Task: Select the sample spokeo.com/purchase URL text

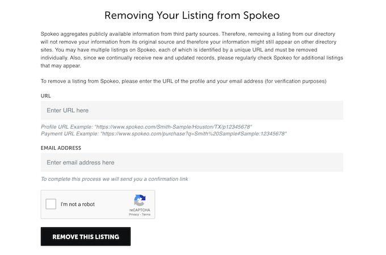Action: pyautogui.click(x=194, y=134)
